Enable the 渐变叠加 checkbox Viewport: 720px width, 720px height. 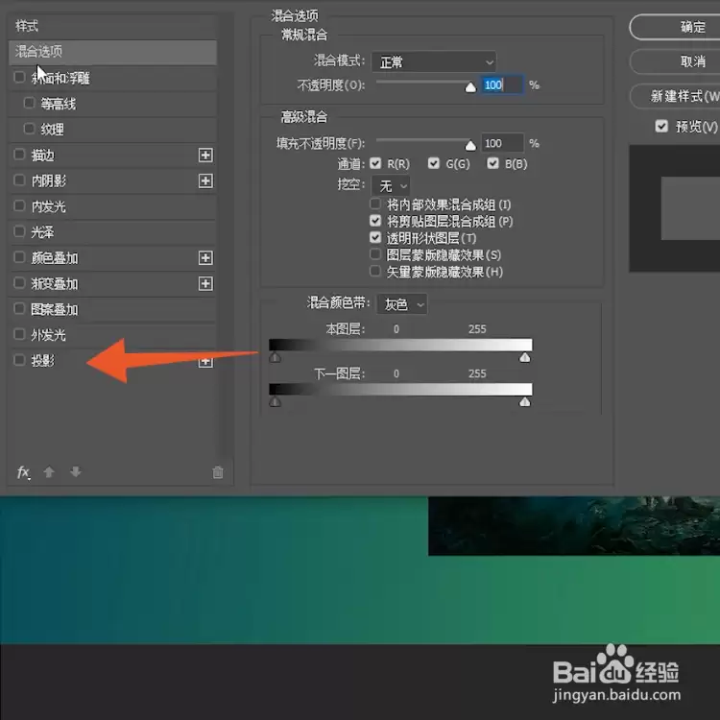[19, 282]
